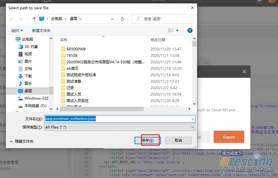Click navigation pane scroll down arrow
Image resolution: width=278 pixels, height=178 pixels.
(x=51, y=109)
